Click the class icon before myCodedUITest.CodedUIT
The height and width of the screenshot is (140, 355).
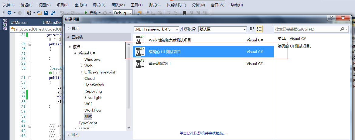[13, 29]
